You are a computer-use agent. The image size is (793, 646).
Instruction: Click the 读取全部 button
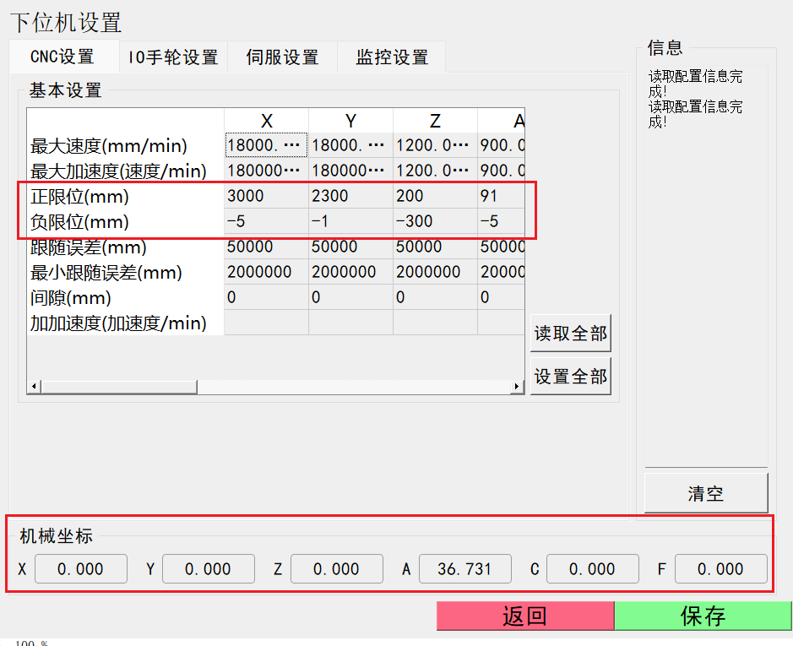click(x=570, y=334)
